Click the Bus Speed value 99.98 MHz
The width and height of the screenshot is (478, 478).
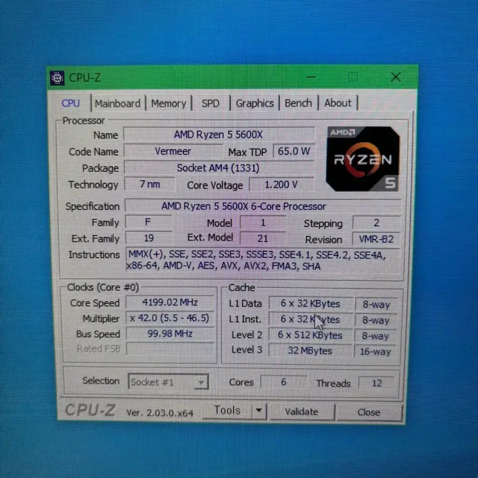tap(170, 334)
